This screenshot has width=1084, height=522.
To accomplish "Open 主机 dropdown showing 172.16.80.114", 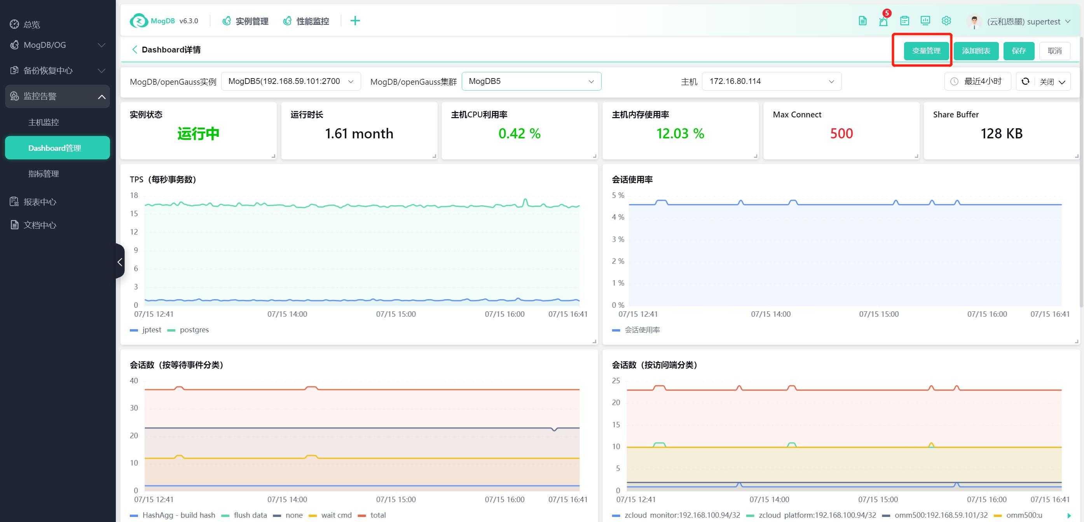I will click(x=772, y=81).
